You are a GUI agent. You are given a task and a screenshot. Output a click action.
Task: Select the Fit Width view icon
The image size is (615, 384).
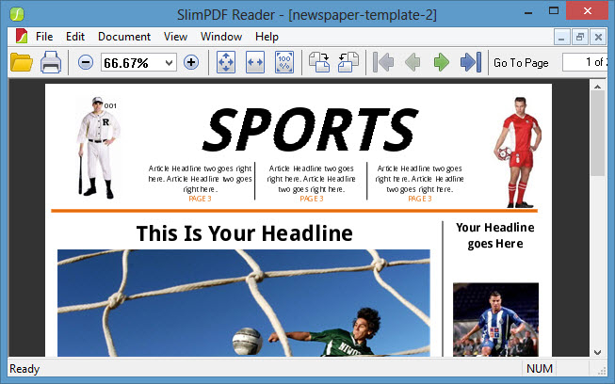[255, 62]
